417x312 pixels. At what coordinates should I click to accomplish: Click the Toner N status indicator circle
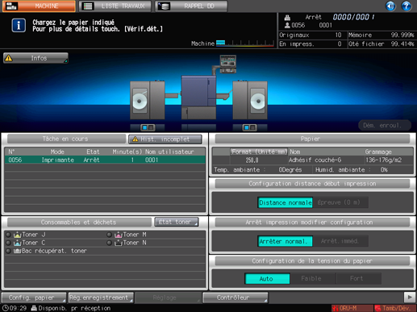(x=109, y=243)
